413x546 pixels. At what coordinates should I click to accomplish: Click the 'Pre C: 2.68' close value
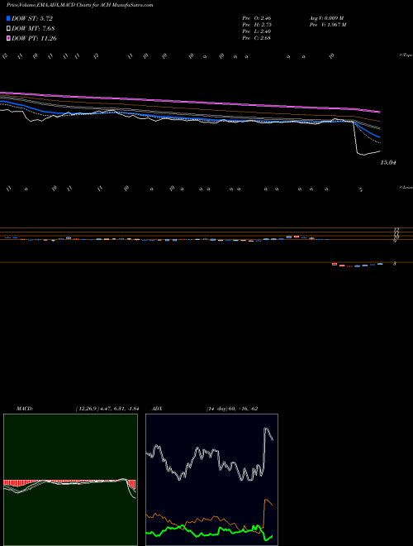[x=257, y=38]
